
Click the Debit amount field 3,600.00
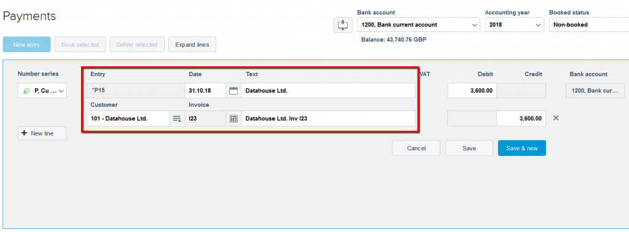[x=472, y=91]
